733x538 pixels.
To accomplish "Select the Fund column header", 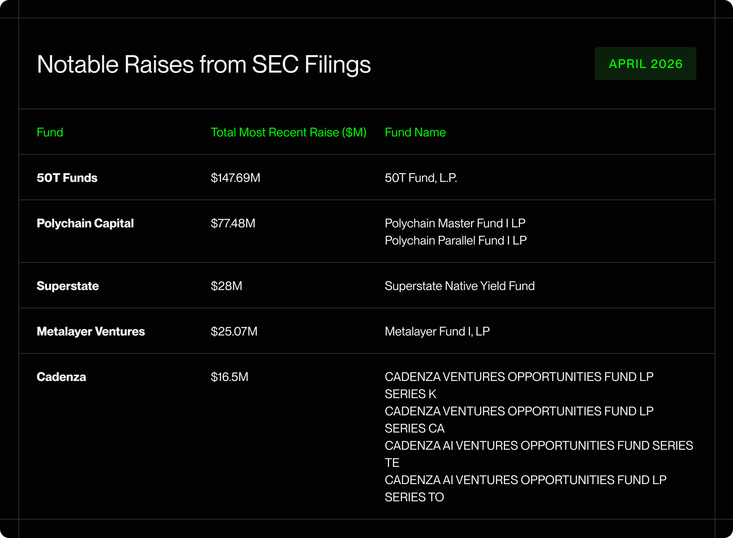I will pyautogui.click(x=50, y=132).
